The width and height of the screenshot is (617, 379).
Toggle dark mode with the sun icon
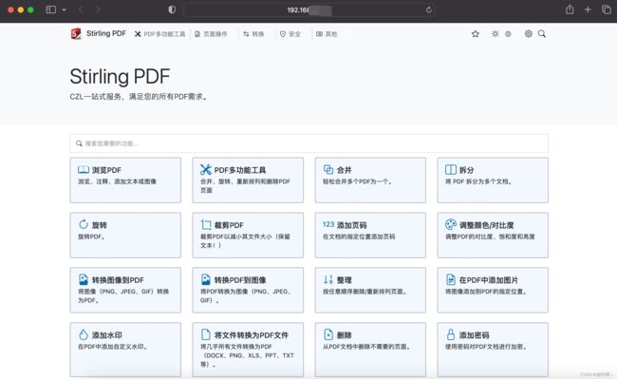point(495,34)
